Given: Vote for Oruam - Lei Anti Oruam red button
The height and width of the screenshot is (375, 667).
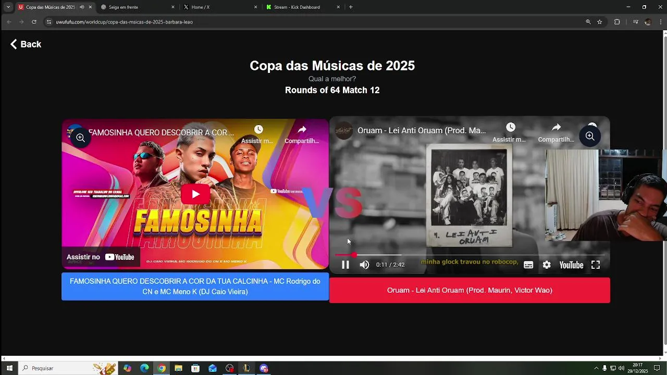Looking at the screenshot, I should tap(470, 290).
